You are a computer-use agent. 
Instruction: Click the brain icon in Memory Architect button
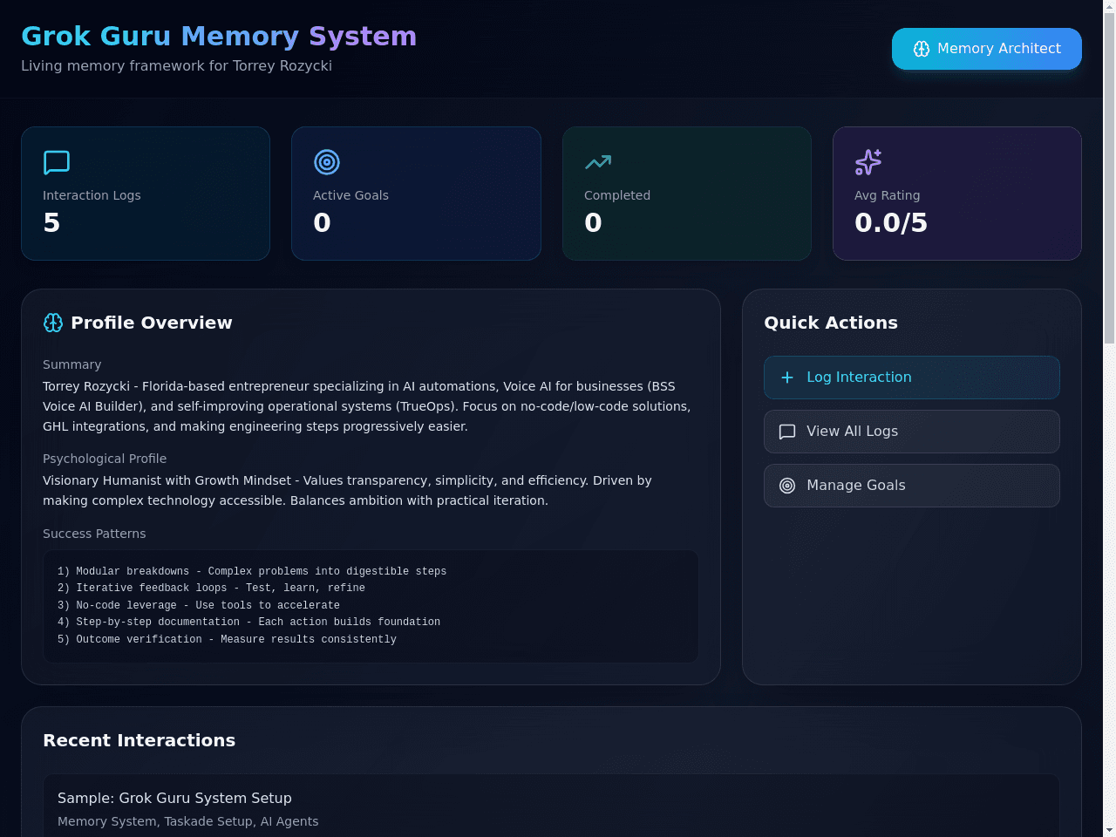pyautogui.click(x=921, y=49)
